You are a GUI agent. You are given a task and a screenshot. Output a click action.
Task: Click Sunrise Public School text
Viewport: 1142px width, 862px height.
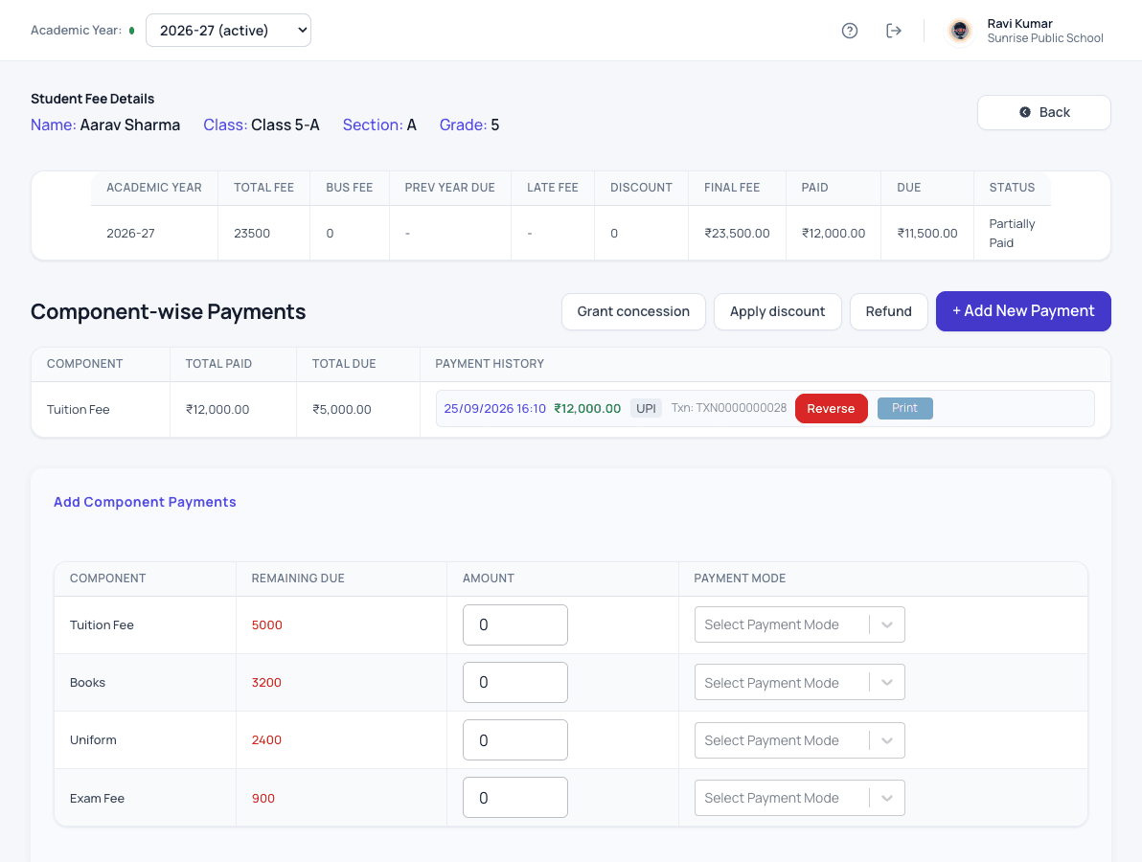1045,38
